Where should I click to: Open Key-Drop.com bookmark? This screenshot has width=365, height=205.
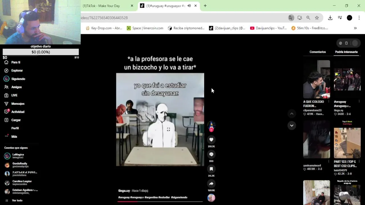104,28
